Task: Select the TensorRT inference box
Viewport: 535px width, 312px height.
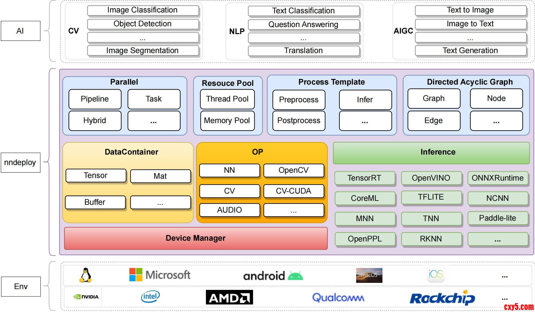Action: click(x=364, y=178)
